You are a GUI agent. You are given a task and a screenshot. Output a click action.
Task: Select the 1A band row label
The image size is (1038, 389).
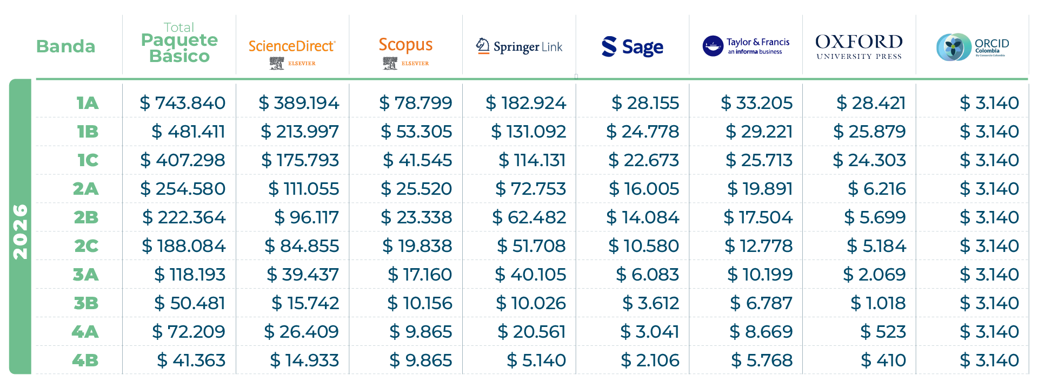click(x=87, y=103)
